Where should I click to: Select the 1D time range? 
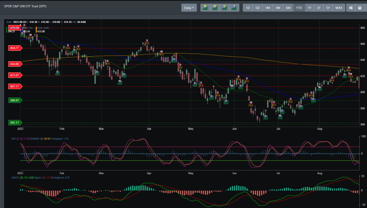point(248,8)
